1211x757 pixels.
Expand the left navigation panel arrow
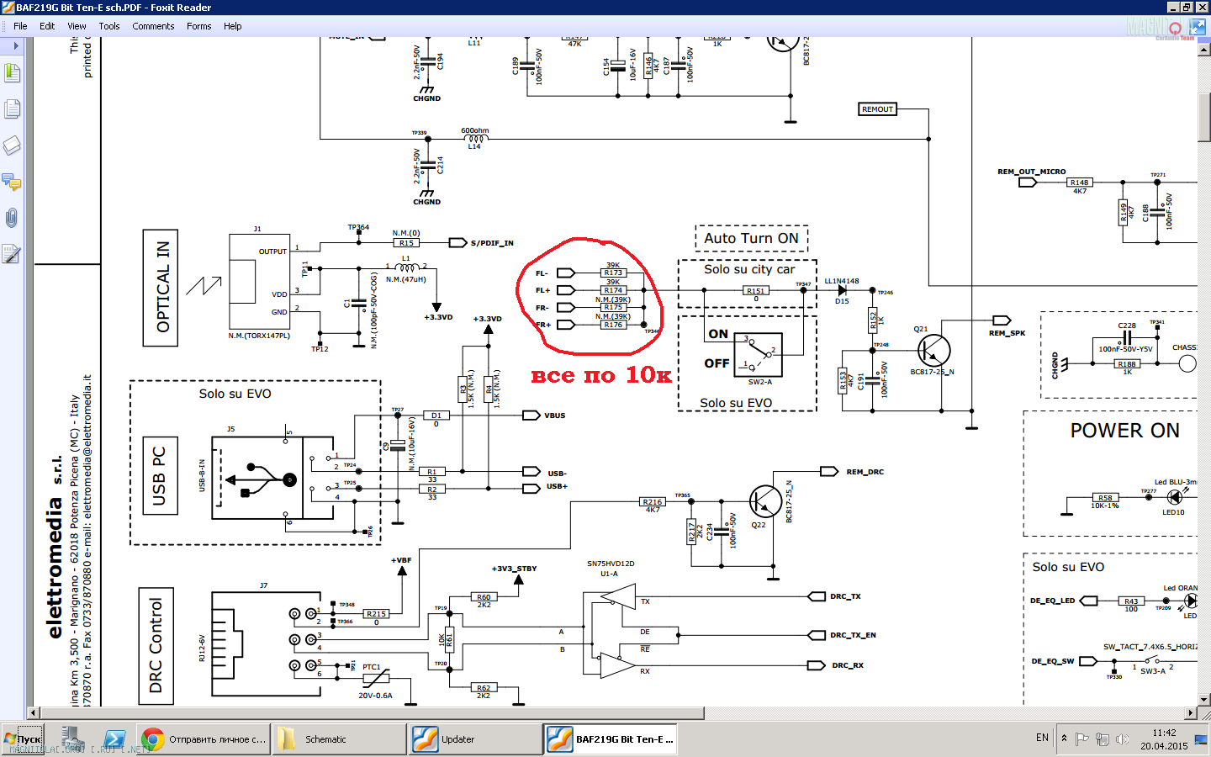[x=15, y=46]
